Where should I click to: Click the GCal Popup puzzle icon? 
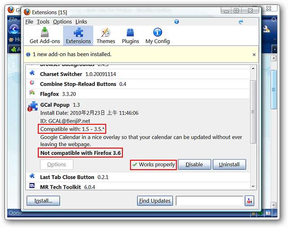(33, 106)
